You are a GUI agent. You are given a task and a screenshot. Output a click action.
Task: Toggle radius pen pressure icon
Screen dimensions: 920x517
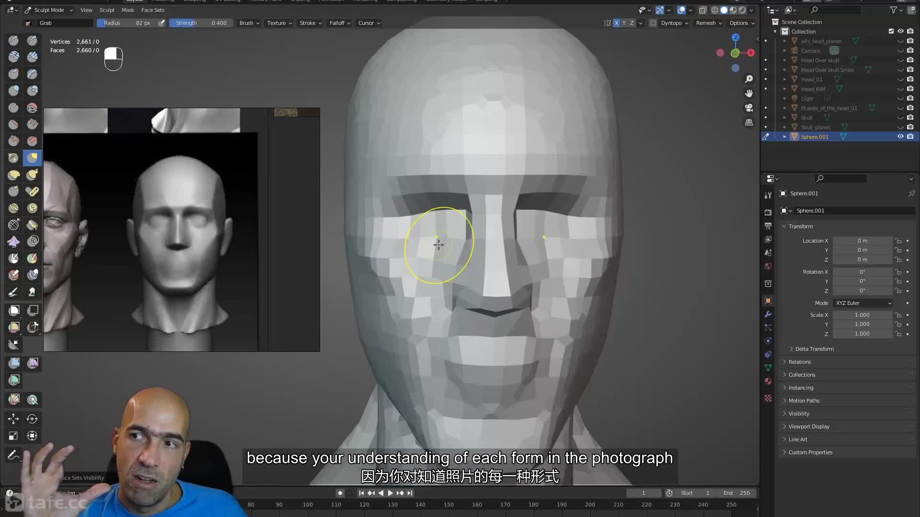(162, 23)
